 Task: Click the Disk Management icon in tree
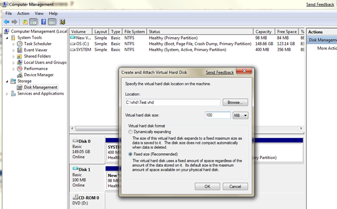pos(19,87)
